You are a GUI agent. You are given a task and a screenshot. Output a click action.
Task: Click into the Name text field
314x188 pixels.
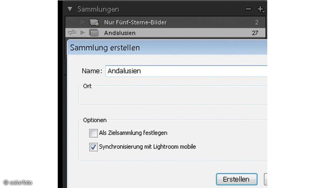[186, 71]
